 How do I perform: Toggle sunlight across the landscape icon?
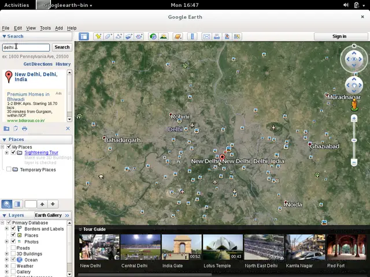(163, 36)
